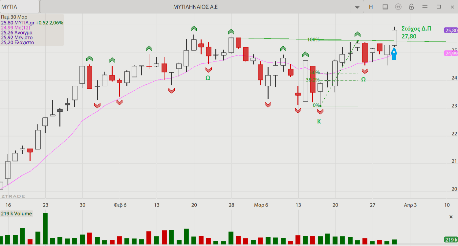458x246 pixels.
Task: Click the ΜΥΤΙΛ.gr +0,52 2,06% legend line
Action: click(x=32, y=23)
